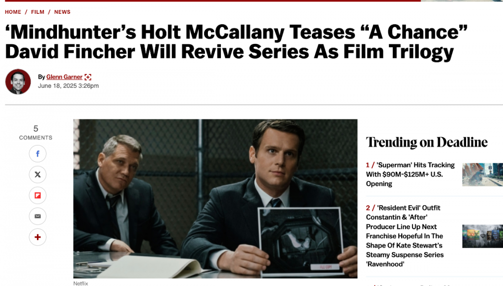Go to NEWS breadcrumb
The width and height of the screenshot is (503, 286).
coord(62,12)
